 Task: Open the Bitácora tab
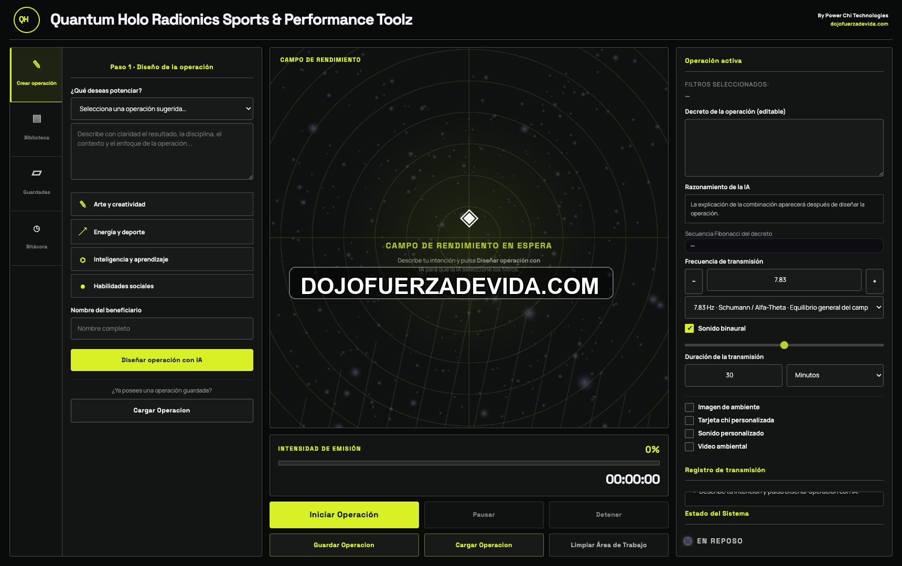[36, 238]
